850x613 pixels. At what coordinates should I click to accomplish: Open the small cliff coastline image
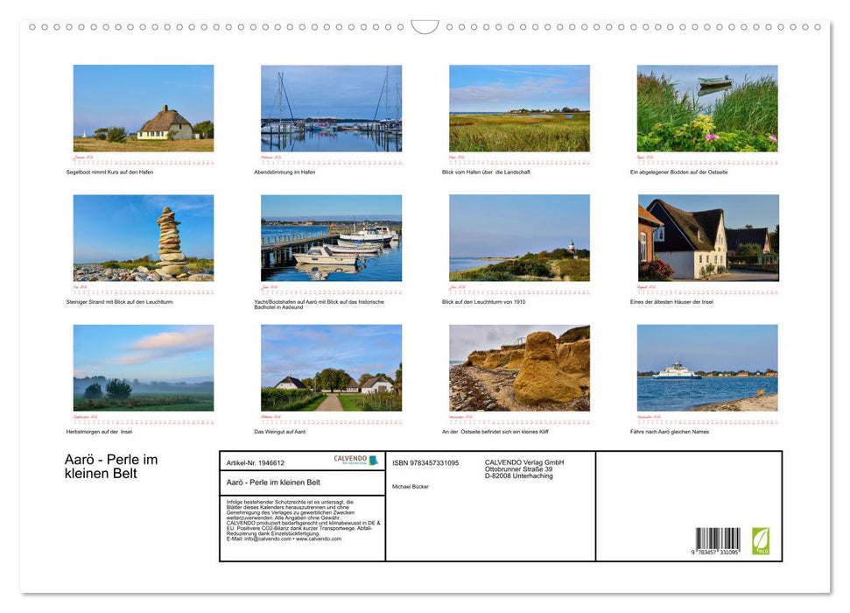point(518,368)
